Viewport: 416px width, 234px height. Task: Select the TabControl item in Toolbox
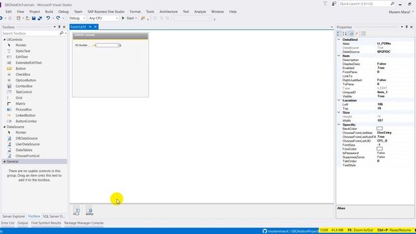(x=23, y=92)
